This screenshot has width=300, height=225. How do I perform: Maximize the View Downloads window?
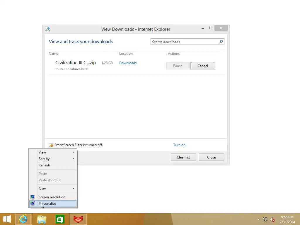point(211,28)
